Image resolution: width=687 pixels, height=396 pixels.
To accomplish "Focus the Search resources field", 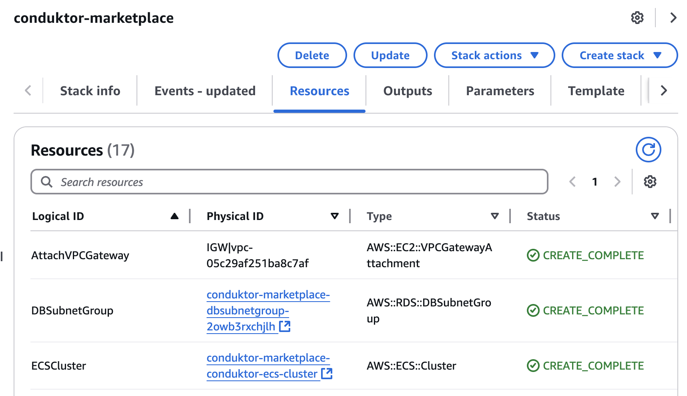I will (289, 182).
